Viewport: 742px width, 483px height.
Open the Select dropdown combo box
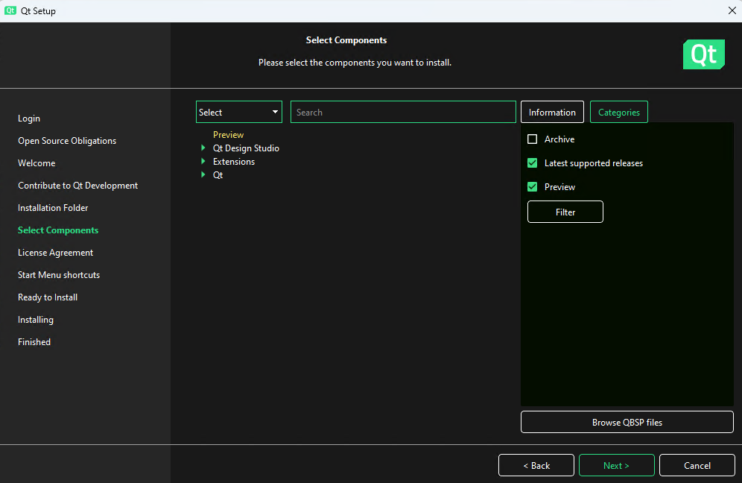[x=239, y=112]
